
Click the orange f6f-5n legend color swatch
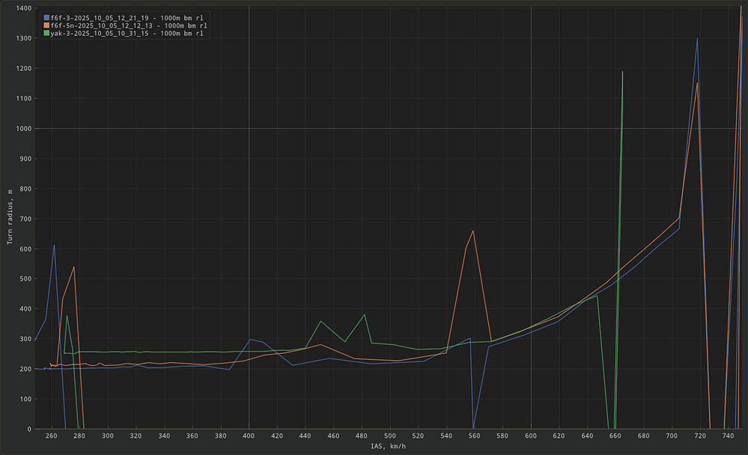[x=47, y=25]
